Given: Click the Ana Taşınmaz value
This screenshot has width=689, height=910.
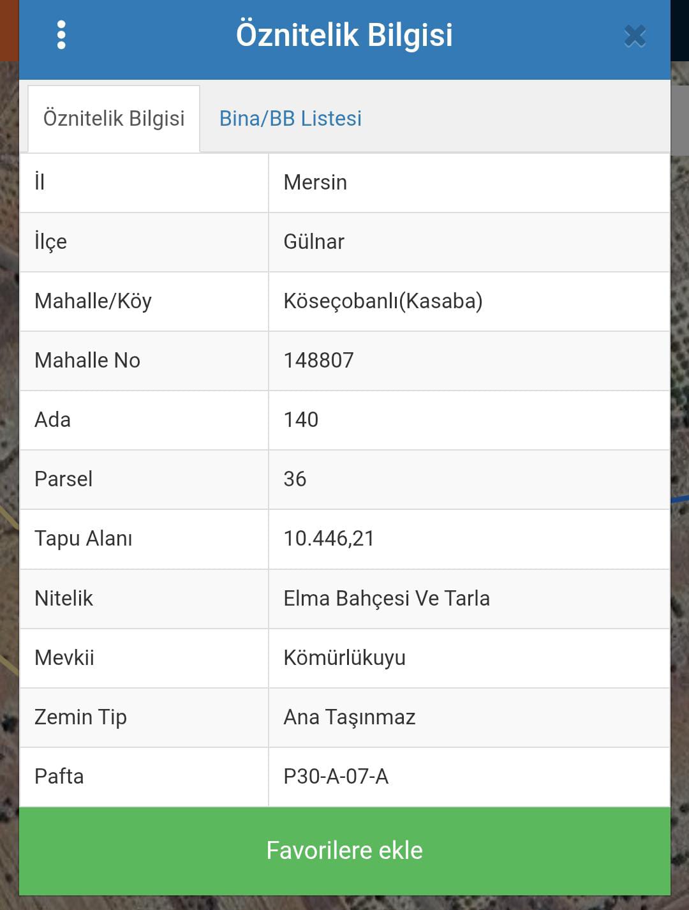Looking at the screenshot, I should pyautogui.click(x=350, y=717).
